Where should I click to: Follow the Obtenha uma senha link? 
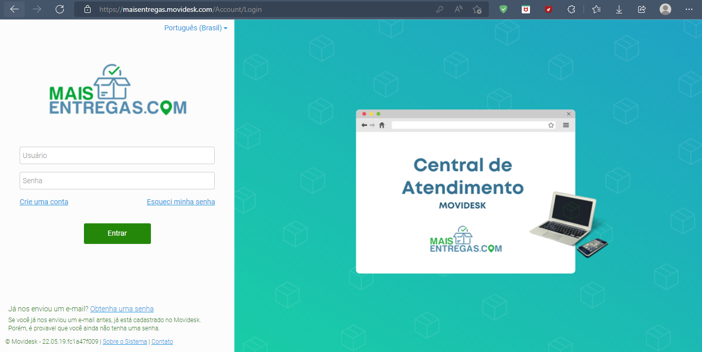coord(122,309)
